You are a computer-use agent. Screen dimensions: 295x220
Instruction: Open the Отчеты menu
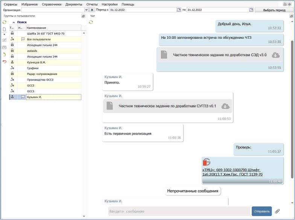[x=92, y=4]
